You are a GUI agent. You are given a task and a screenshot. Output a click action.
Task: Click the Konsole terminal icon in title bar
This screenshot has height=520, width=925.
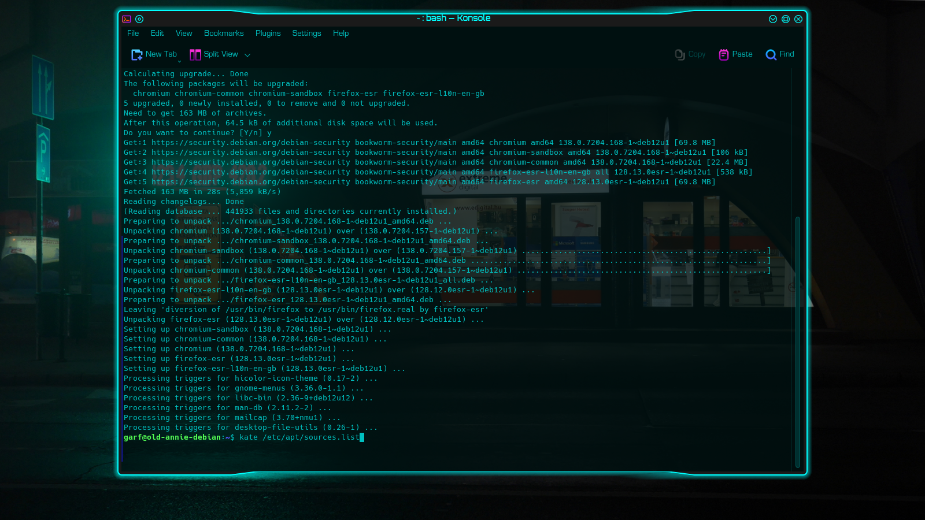coord(127,19)
